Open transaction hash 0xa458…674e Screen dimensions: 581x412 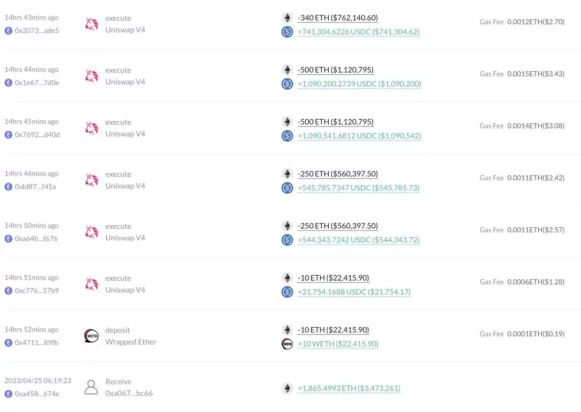click(x=37, y=394)
